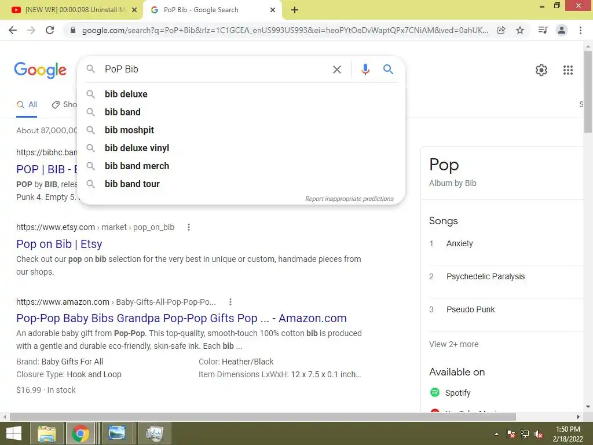Open the Pop on Bib Etsy result

tap(59, 244)
